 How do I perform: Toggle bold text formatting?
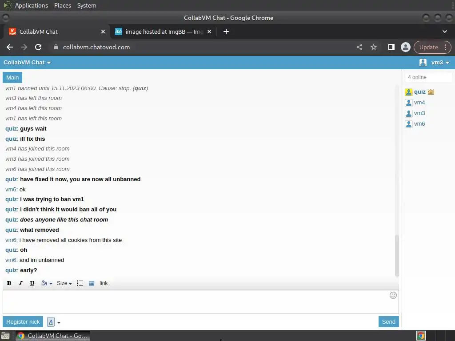[x=9, y=283]
